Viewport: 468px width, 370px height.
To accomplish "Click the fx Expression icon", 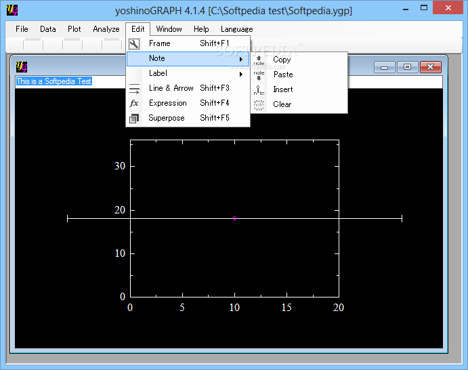I will tap(134, 103).
